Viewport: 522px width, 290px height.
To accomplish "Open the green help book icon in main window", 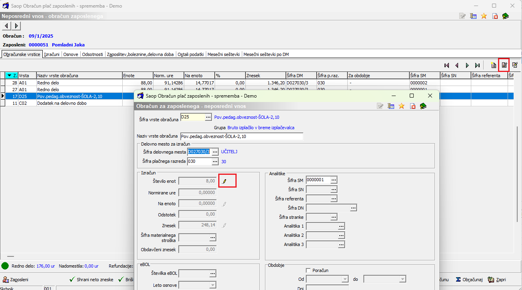I will click(506, 16).
